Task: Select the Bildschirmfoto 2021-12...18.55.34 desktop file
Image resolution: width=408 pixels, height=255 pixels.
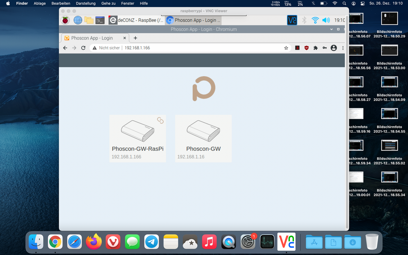Action: click(389, 184)
